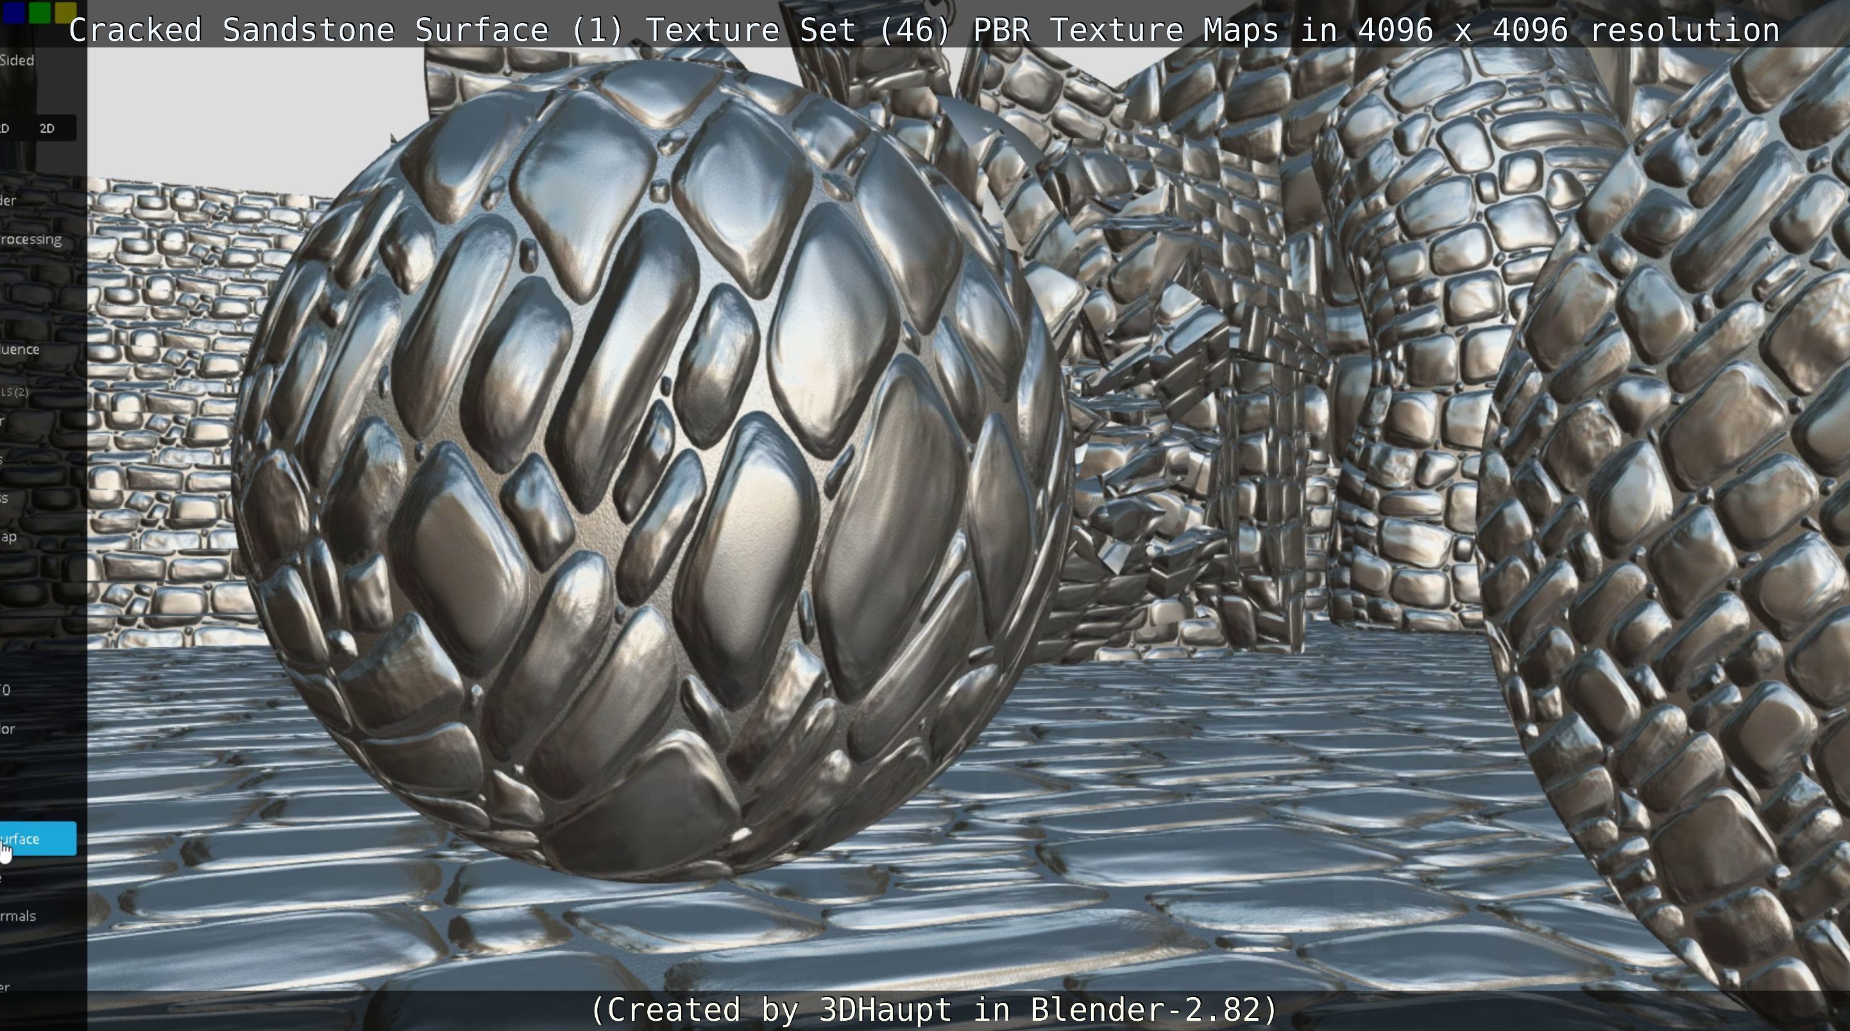Click the 'Created by 3DHaupt' caption text
The height and width of the screenshot is (1031, 1850).
click(932, 1009)
